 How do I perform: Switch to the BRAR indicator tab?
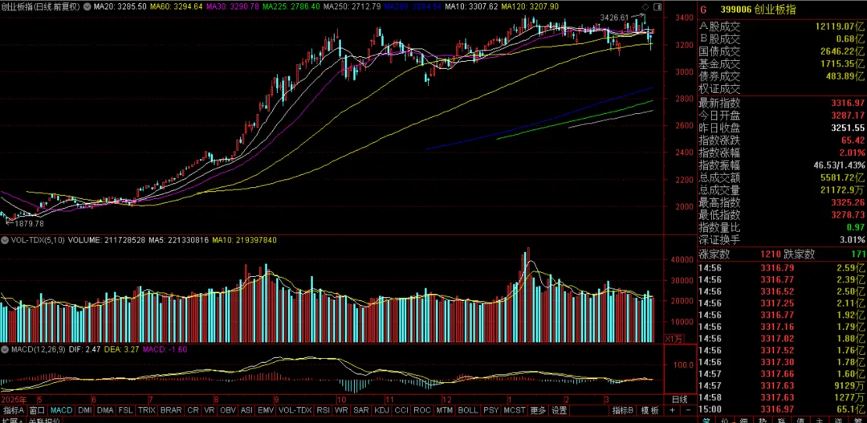171,410
